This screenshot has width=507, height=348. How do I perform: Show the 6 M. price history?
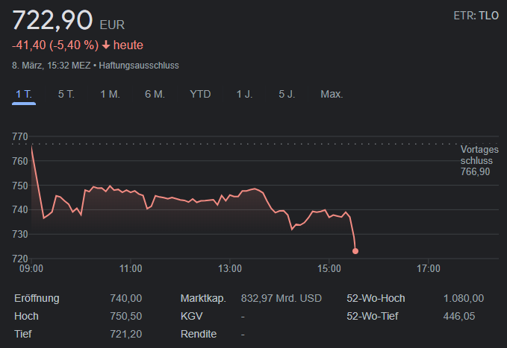[155, 94]
